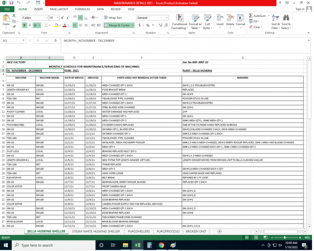
Task: Toggle Underline formatting
Action: (x=35, y=25)
